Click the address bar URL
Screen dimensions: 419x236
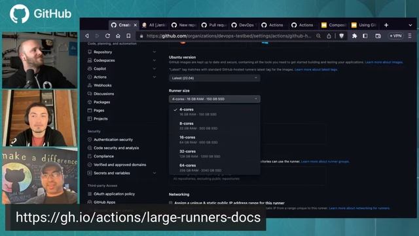228,36
